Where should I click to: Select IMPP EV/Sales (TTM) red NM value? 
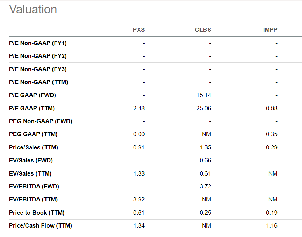click(273, 173)
